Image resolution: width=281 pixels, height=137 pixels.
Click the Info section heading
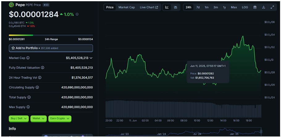click(12, 129)
